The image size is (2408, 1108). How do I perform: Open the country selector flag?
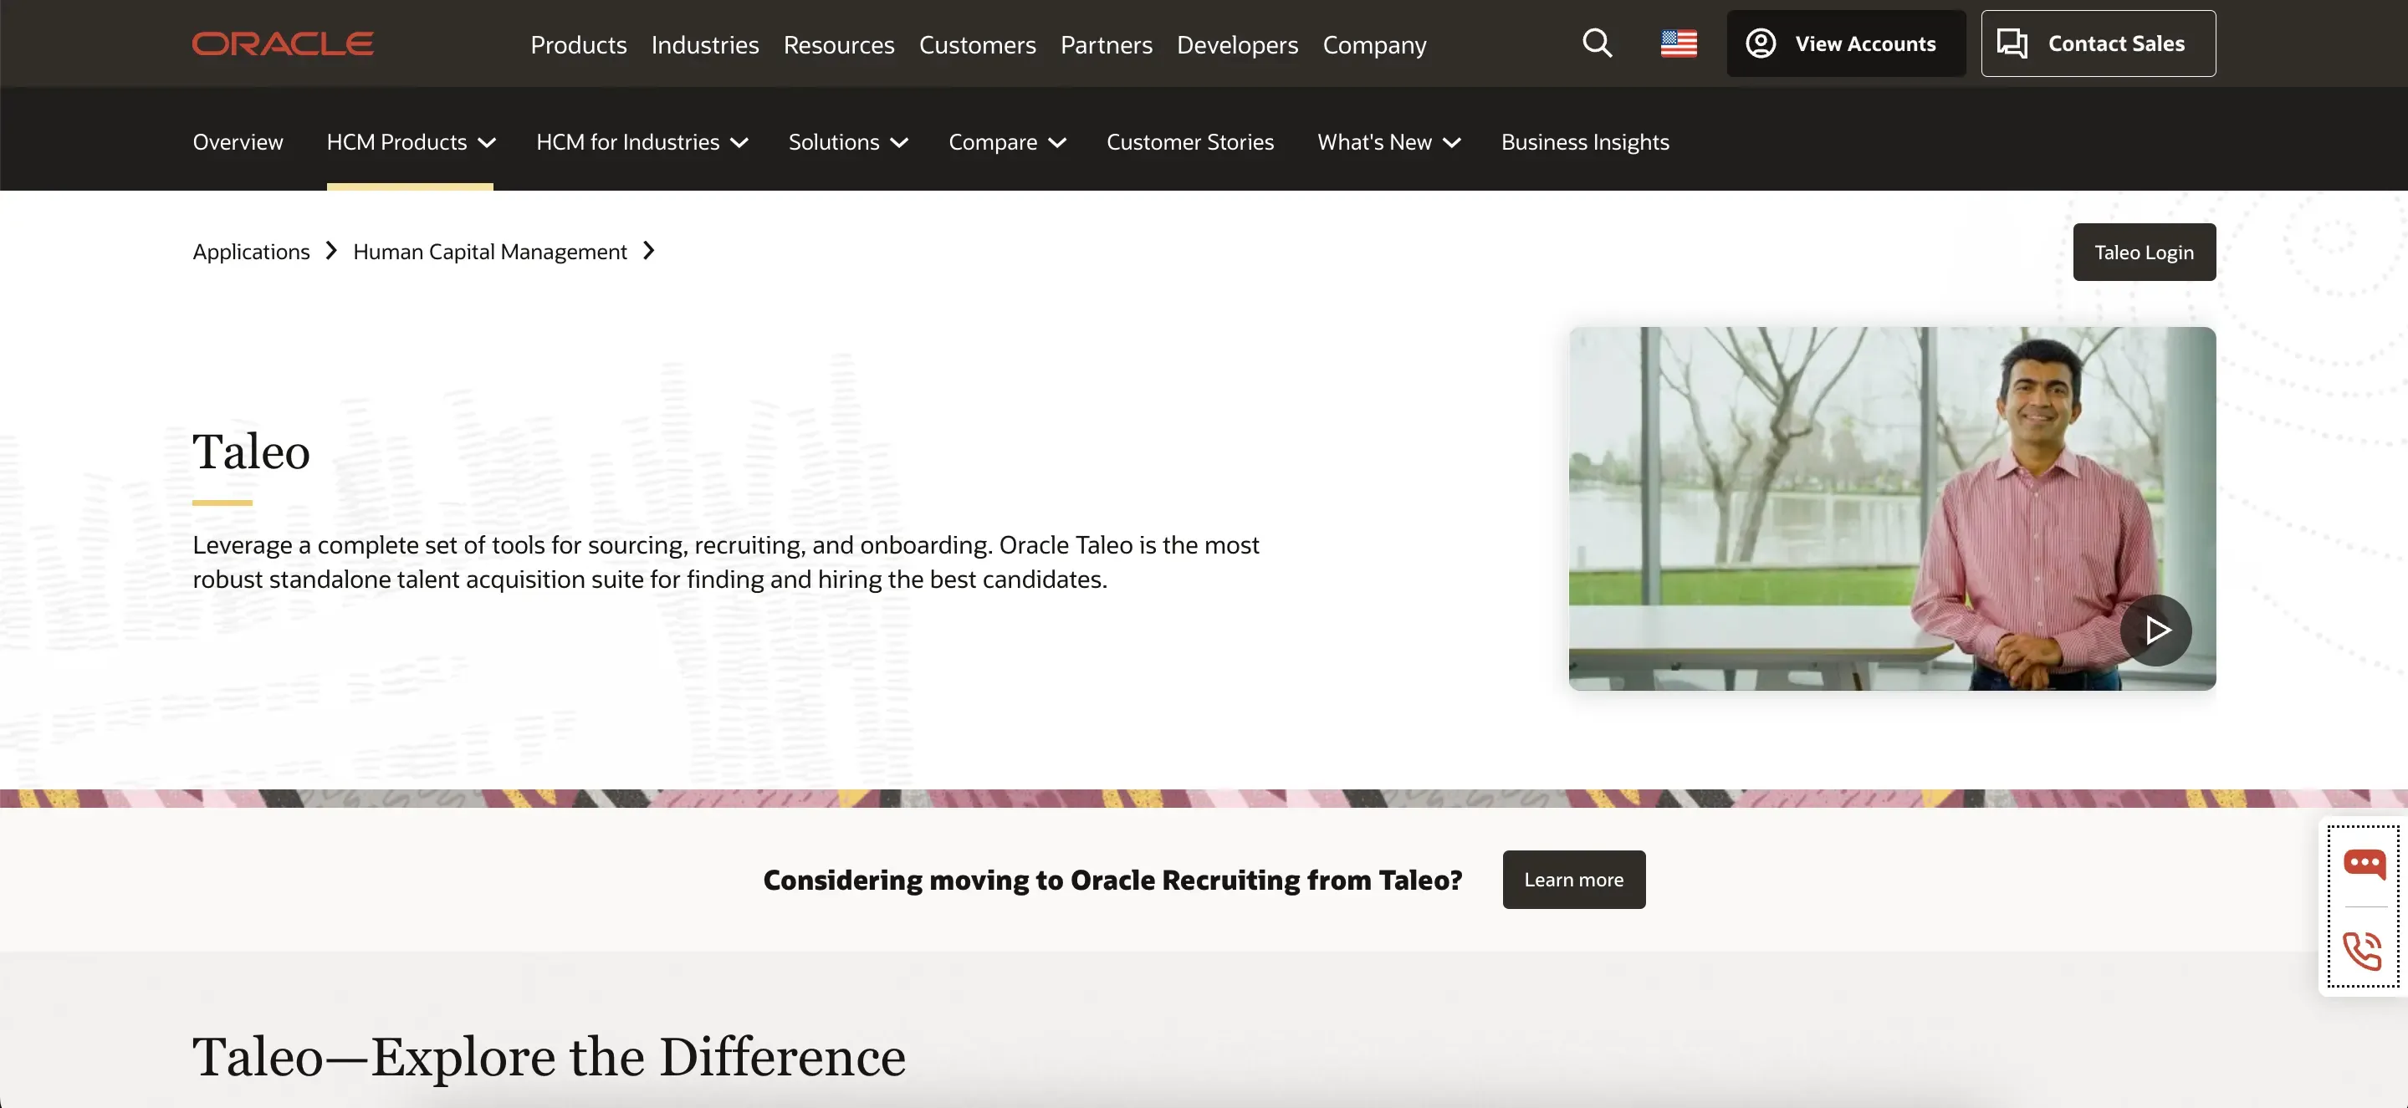(x=1678, y=43)
